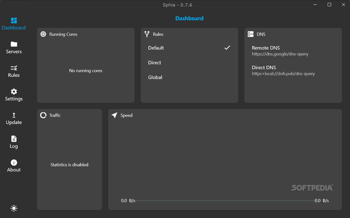The height and width of the screenshot is (218, 350).
Task: Go to the Settings label in sidebar
Action: (14, 99)
